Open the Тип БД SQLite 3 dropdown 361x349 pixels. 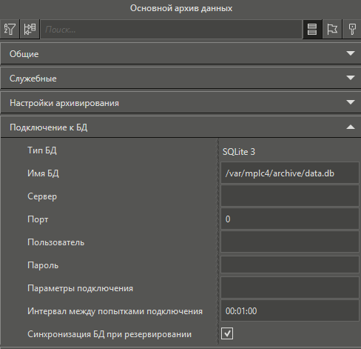pos(290,151)
